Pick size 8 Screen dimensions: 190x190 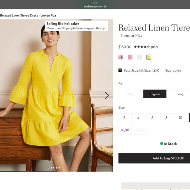click(x=166, y=118)
